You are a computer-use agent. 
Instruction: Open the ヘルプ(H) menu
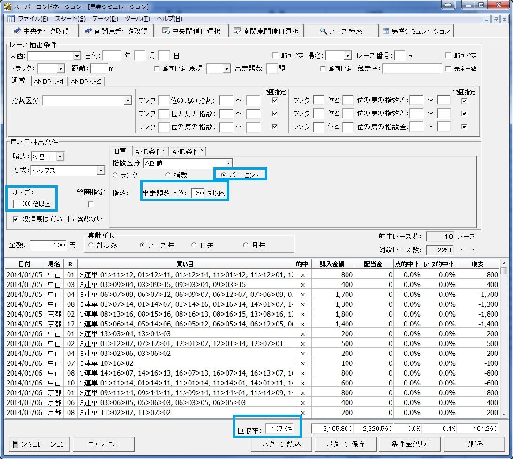pos(169,19)
